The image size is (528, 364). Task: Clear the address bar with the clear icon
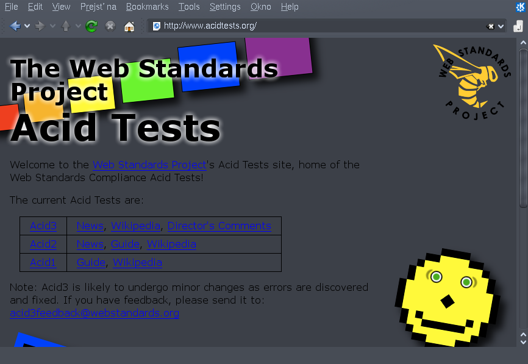tap(490, 26)
